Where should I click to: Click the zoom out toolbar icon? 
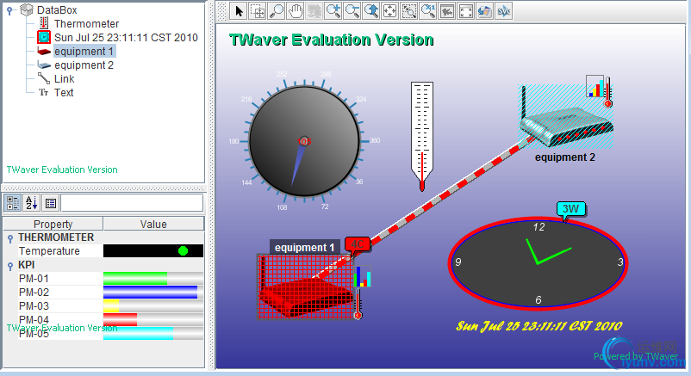(x=352, y=11)
